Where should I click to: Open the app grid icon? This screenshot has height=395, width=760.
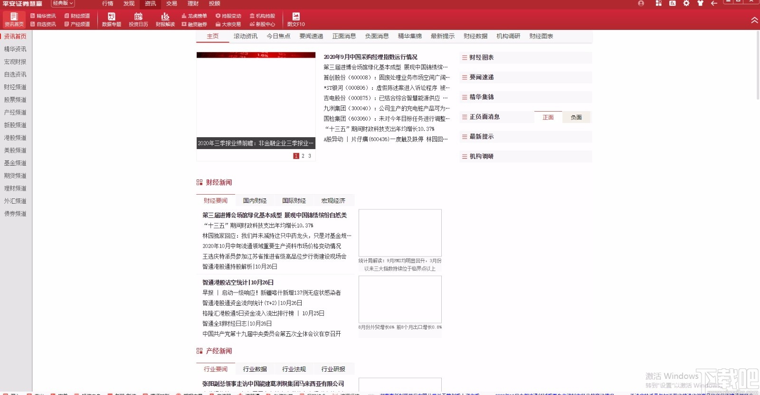pos(658,3)
